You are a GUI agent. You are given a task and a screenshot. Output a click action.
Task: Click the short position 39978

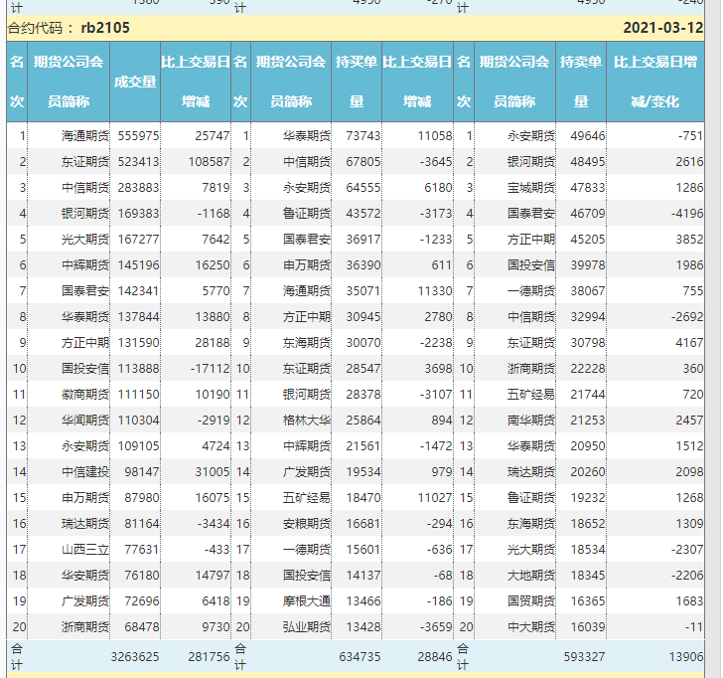click(x=588, y=264)
